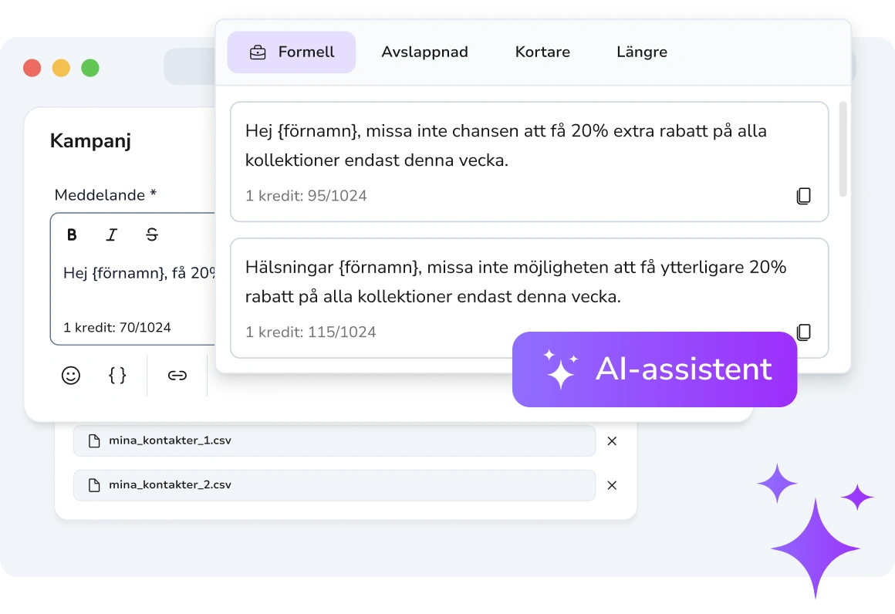Viewport: 895px width, 614px height.
Task: Switch to the Avslappnad tone tab
Action: tap(424, 52)
